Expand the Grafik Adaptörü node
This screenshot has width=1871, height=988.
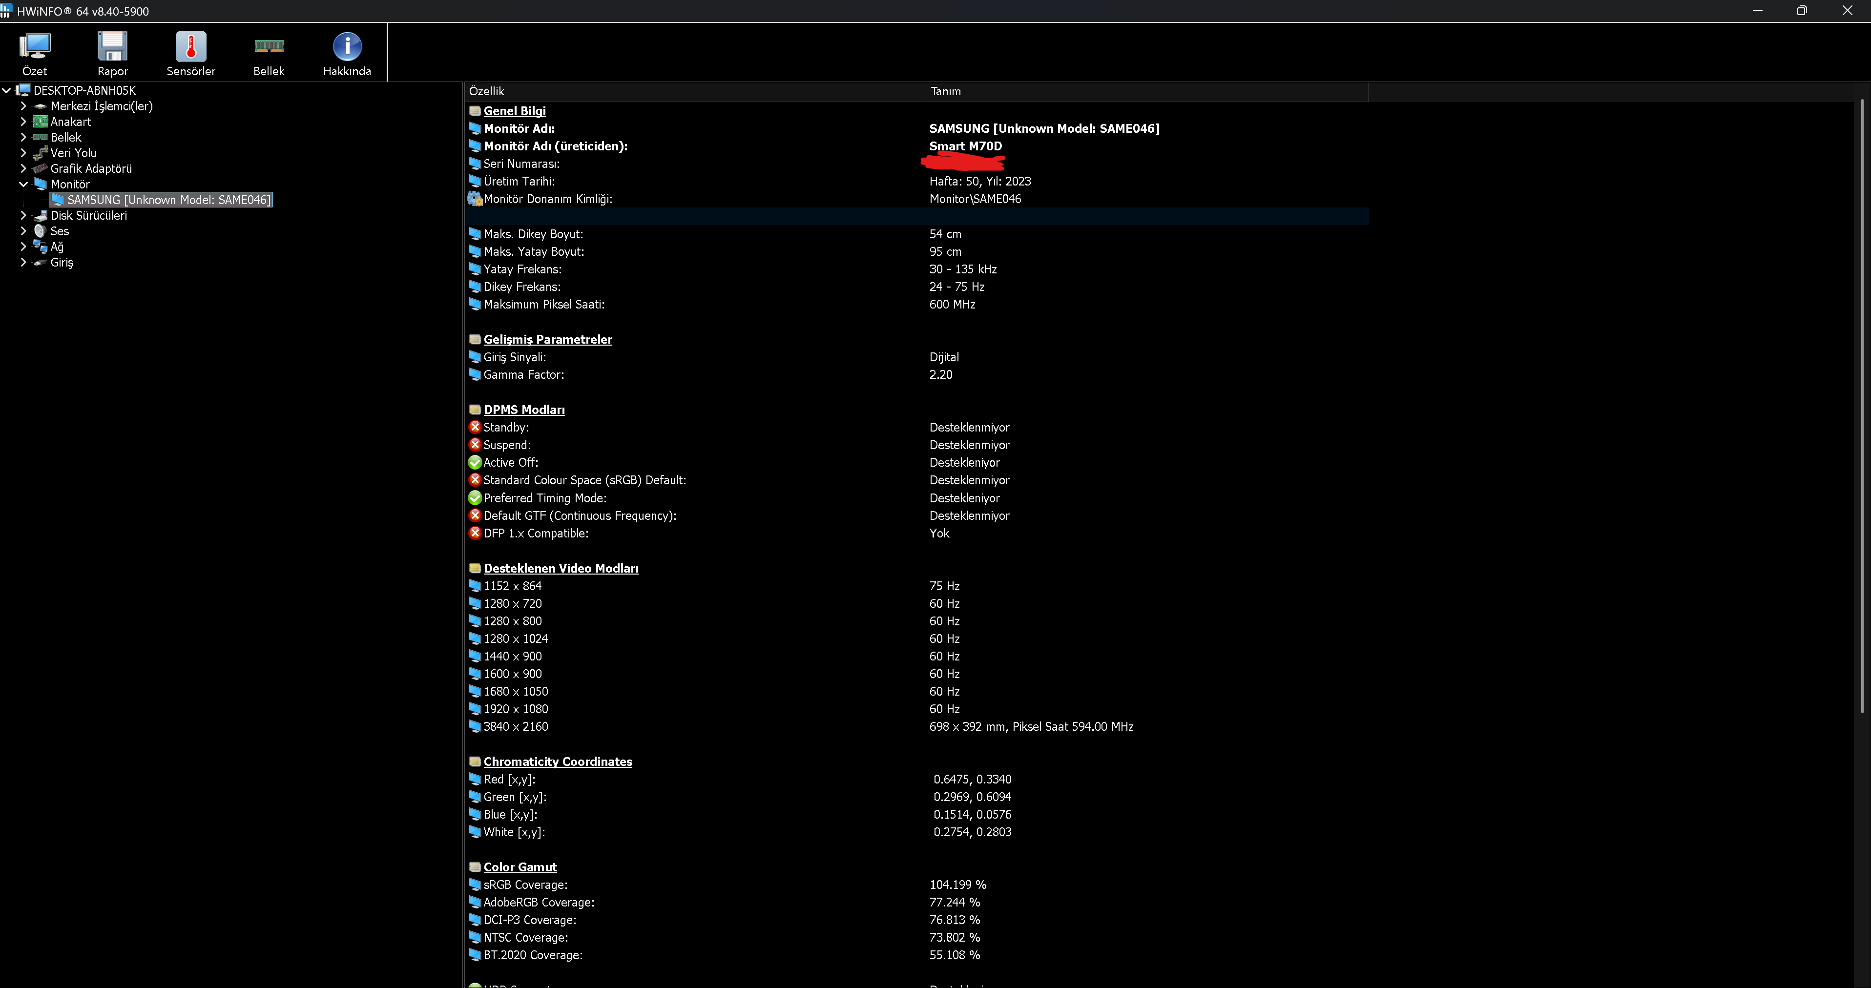(23, 168)
